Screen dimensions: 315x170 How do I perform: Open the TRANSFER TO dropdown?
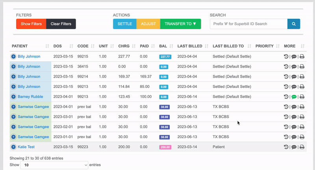click(180, 24)
